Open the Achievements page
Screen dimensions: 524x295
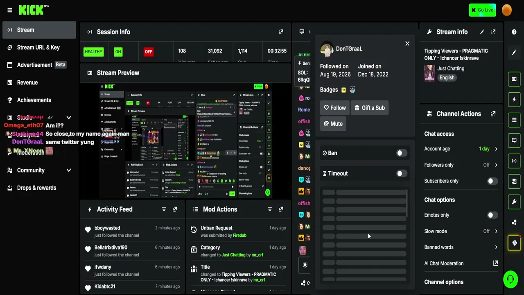(x=39, y=100)
